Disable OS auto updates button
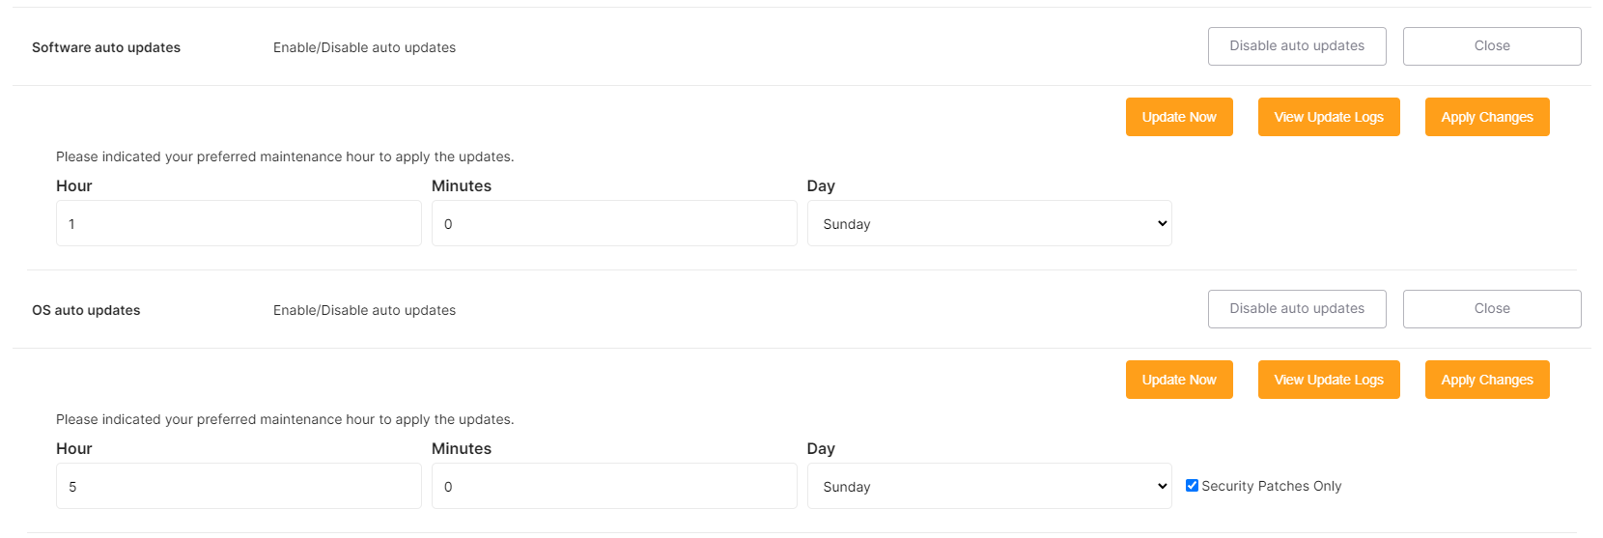1603x538 pixels. pos(1297,309)
